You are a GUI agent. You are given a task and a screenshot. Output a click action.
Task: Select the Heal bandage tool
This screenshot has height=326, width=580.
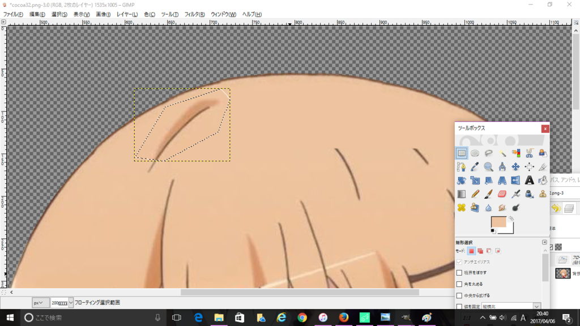(461, 208)
